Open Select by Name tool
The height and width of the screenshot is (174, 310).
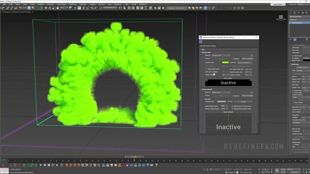tap(33, 8)
